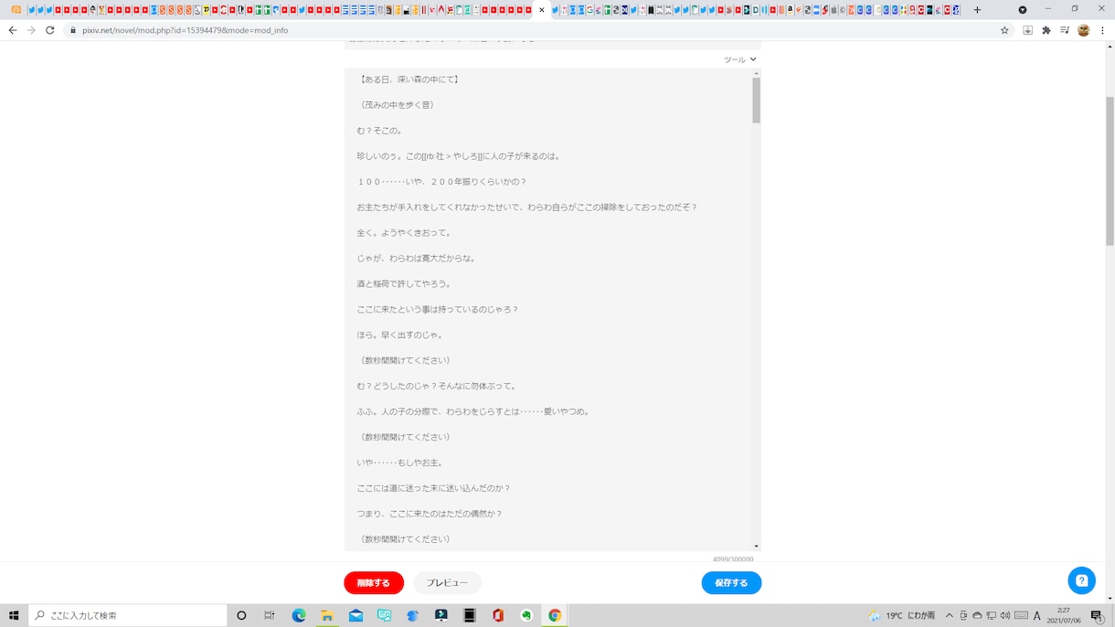Screen dimensions: 1115x627
Task: Open Microsoft Office from the taskbar
Action: (498, 615)
